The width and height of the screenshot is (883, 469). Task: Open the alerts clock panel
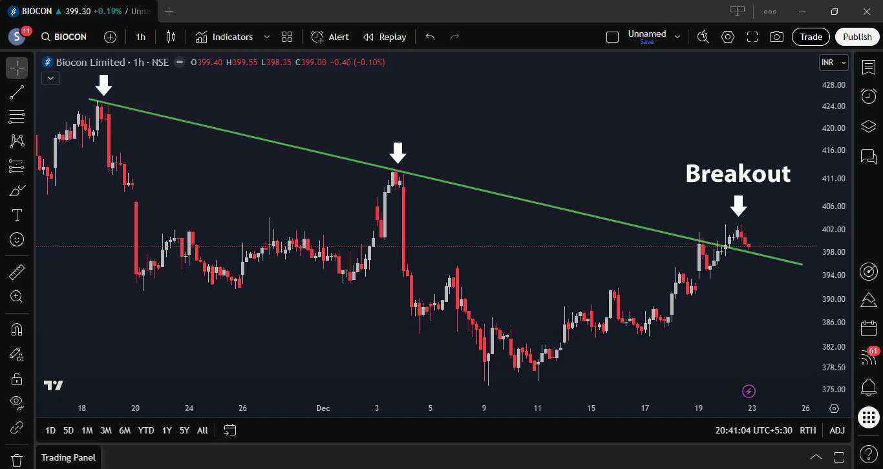pos(868,96)
